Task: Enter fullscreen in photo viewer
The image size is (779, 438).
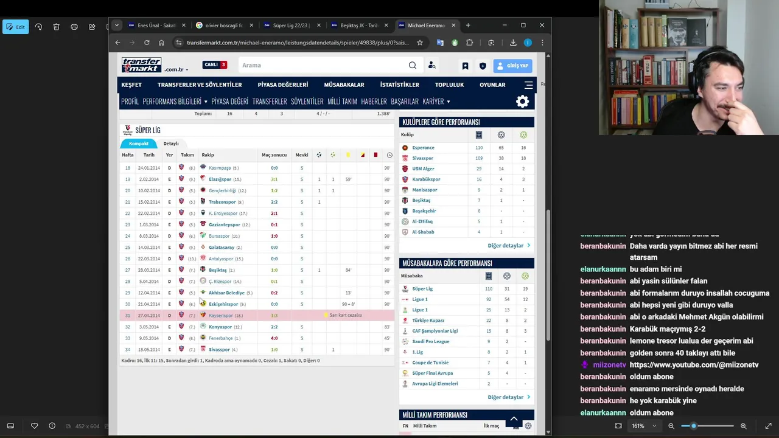Action: point(768,426)
